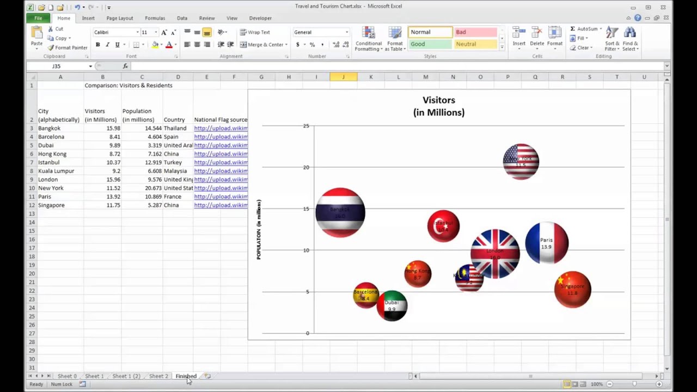Click the Format Painter brush

51,47
